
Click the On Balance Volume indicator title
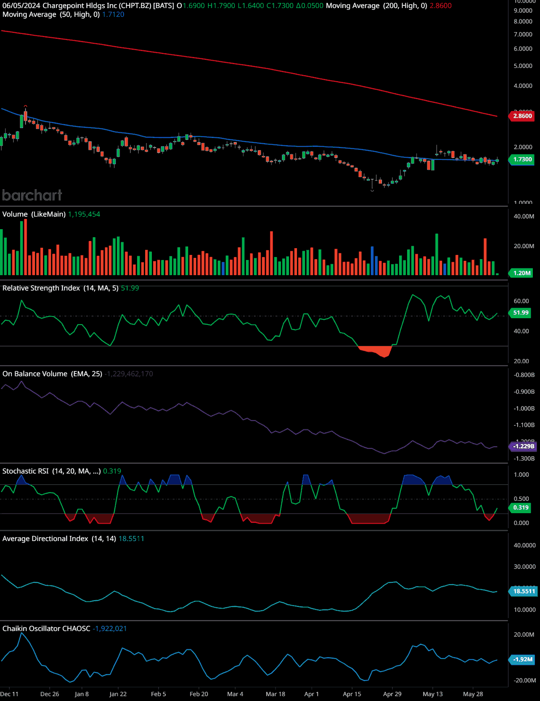point(52,374)
